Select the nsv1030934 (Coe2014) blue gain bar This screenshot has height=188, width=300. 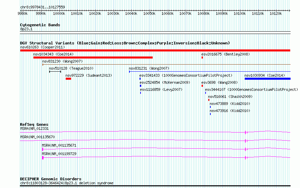tap(268, 79)
